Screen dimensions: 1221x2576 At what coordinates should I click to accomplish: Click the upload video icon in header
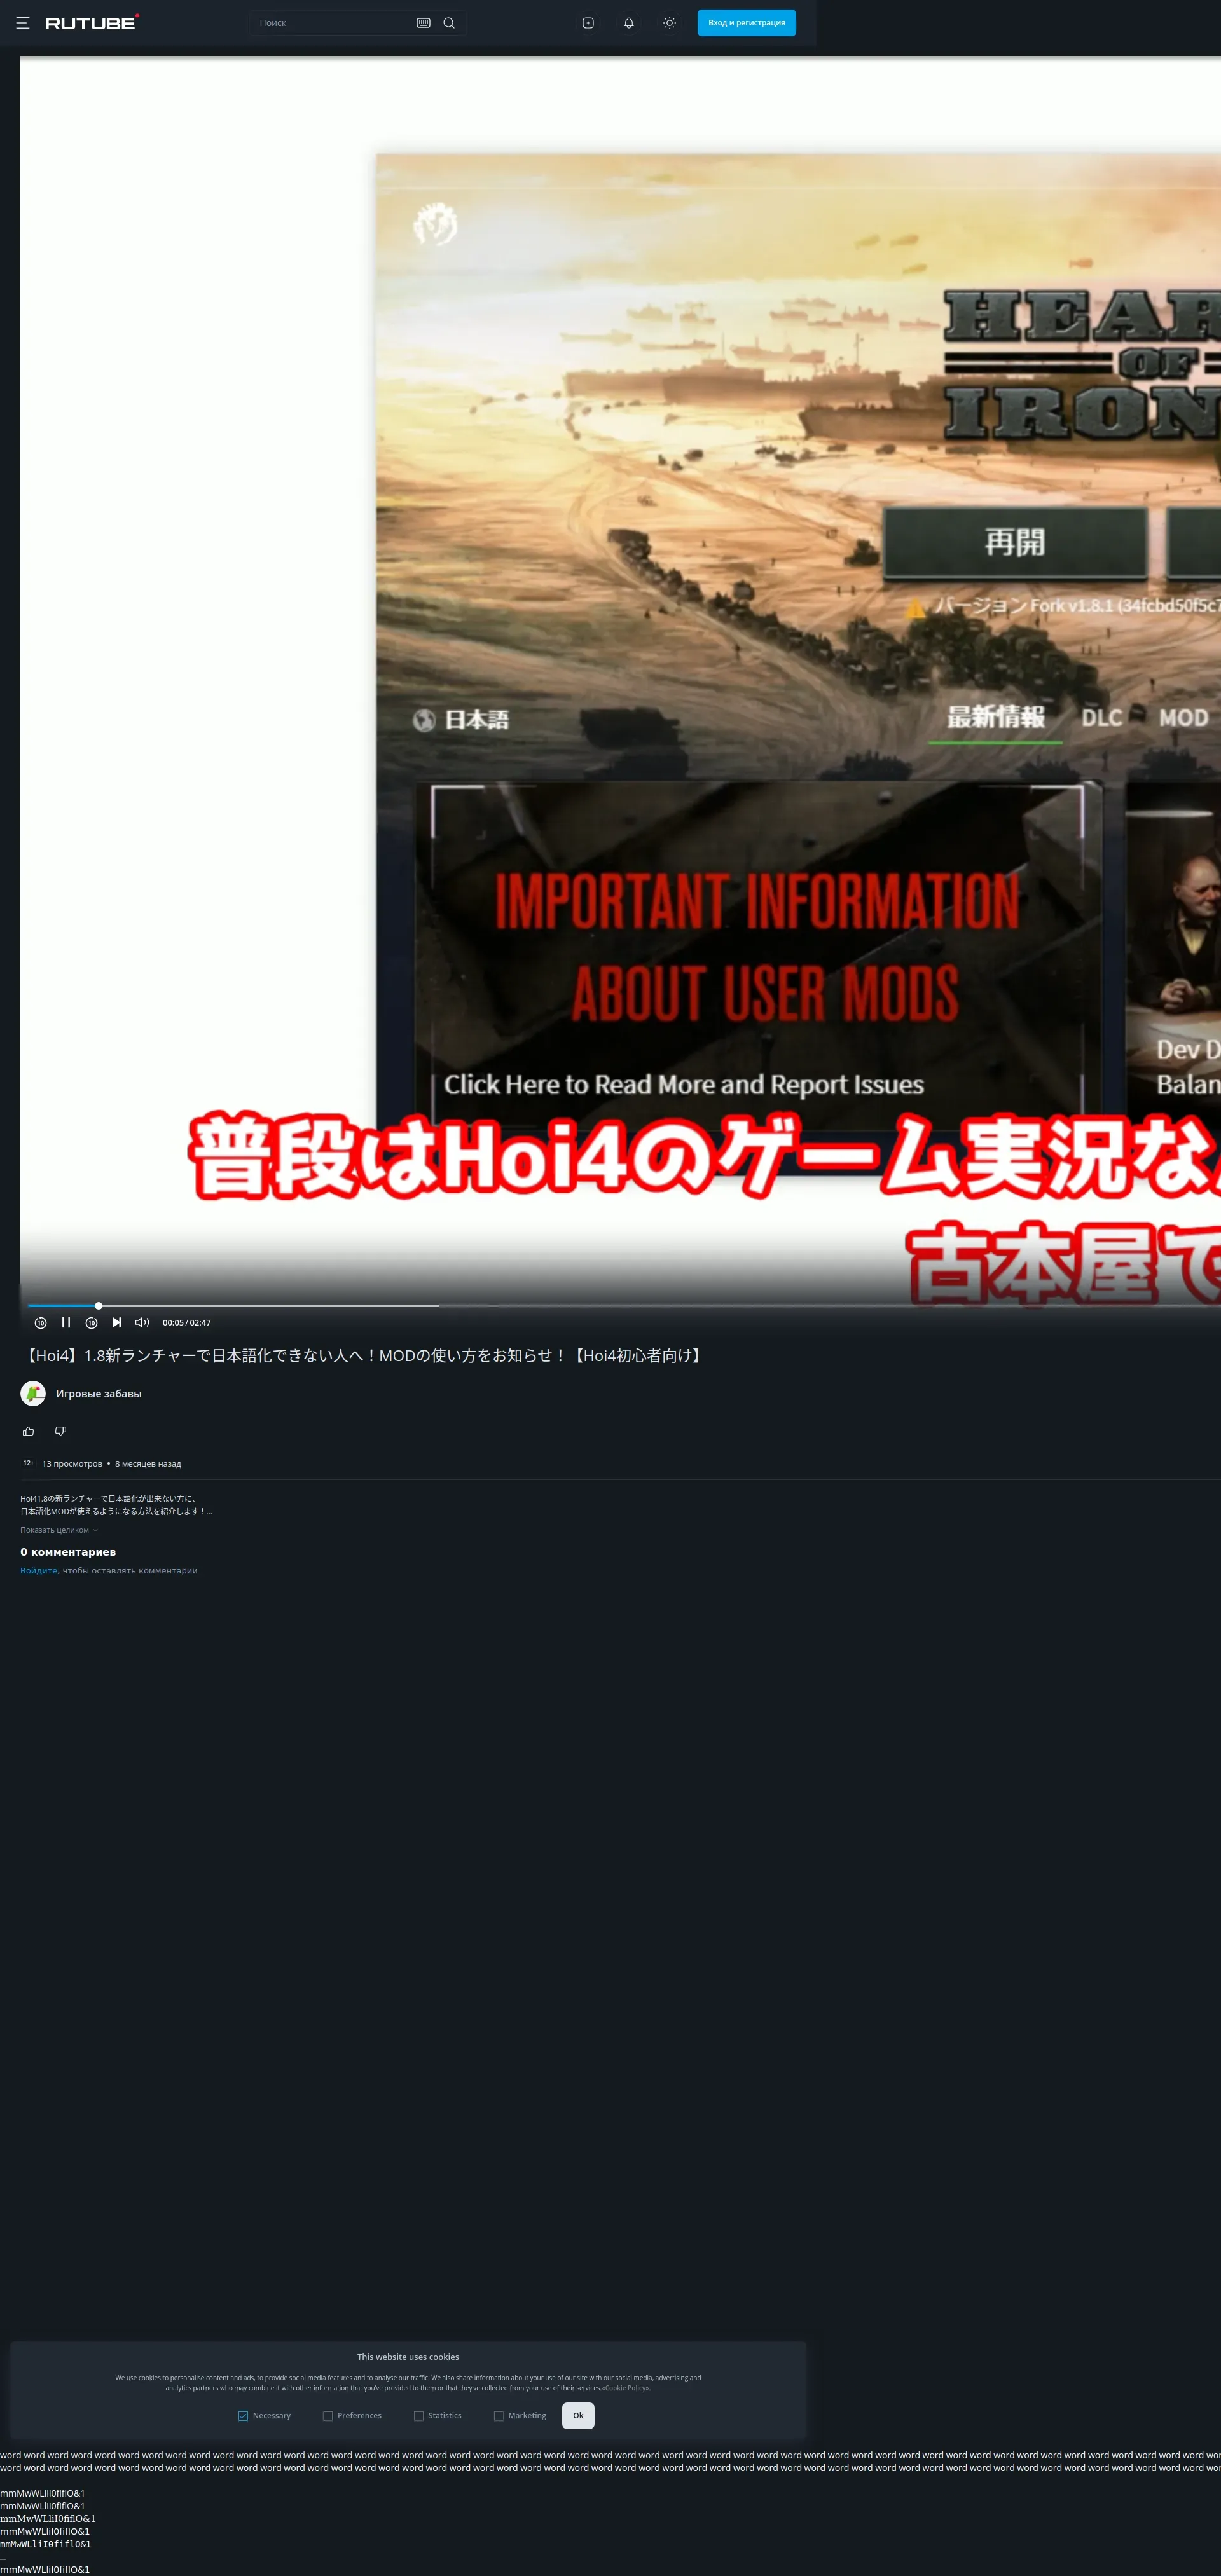click(588, 23)
